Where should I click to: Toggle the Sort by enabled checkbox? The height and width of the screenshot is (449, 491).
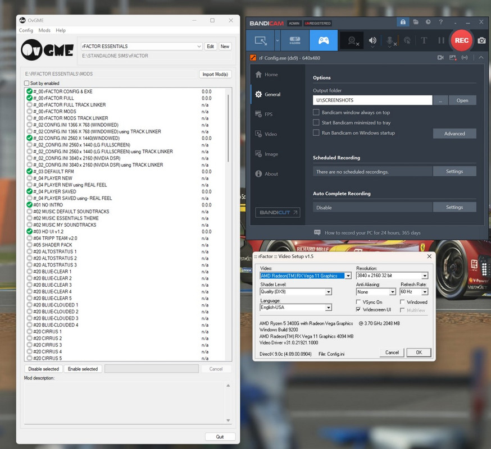pos(26,83)
